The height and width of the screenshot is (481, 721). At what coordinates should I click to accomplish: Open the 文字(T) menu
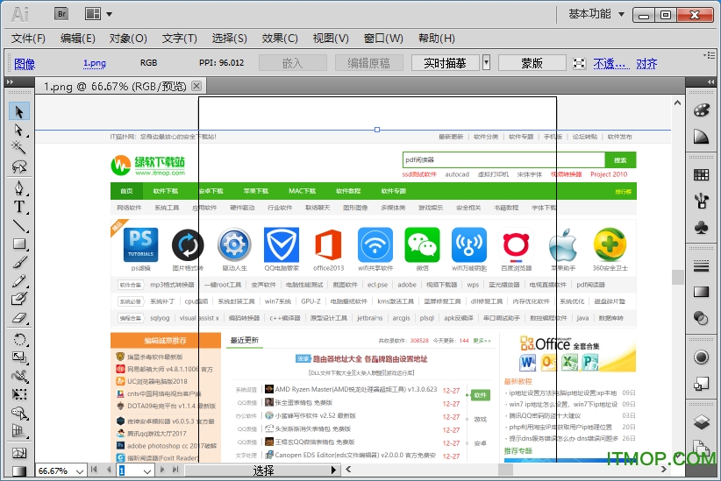click(x=179, y=39)
